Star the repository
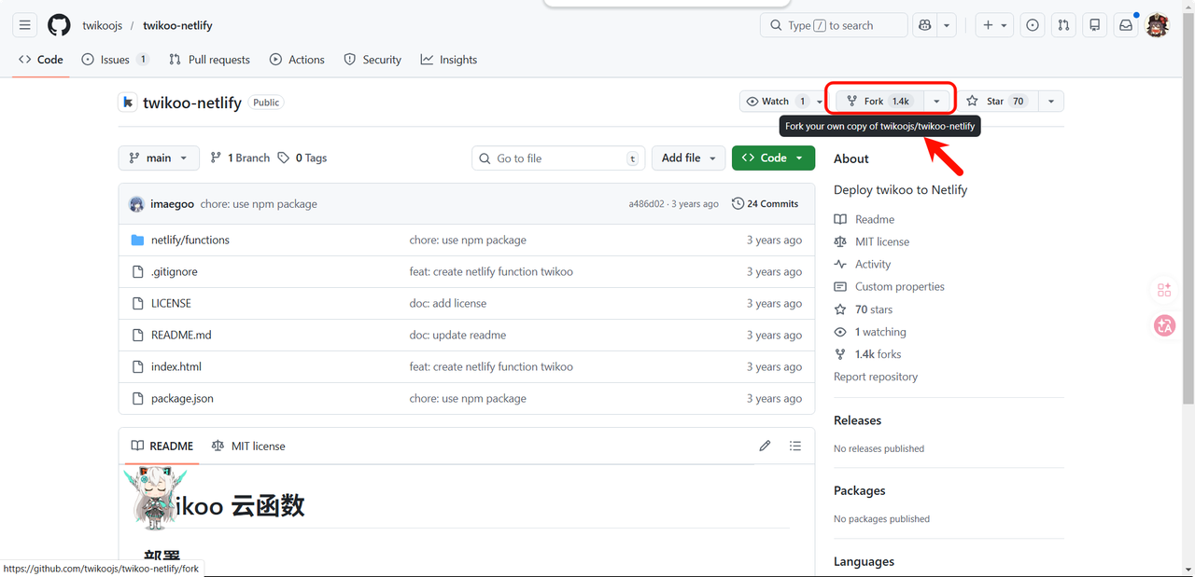Viewport: 1195px width, 577px height. 997,101
